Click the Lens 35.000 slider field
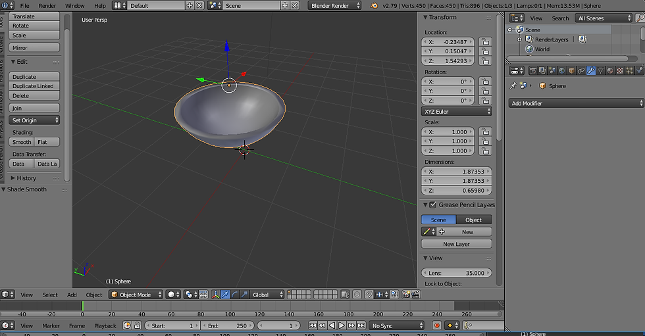The width and height of the screenshot is (645, 336). pyautogui.click(x=456, y=273)
